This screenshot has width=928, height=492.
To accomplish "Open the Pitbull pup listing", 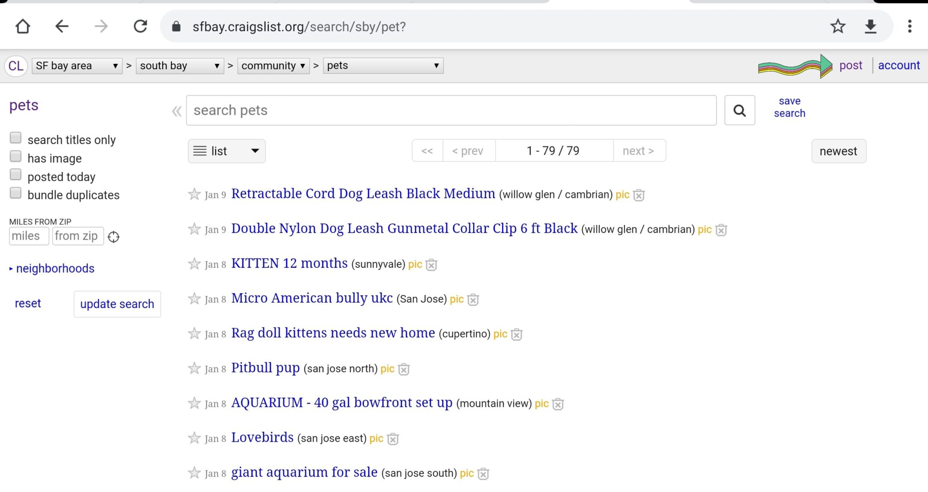I will 266,367.
